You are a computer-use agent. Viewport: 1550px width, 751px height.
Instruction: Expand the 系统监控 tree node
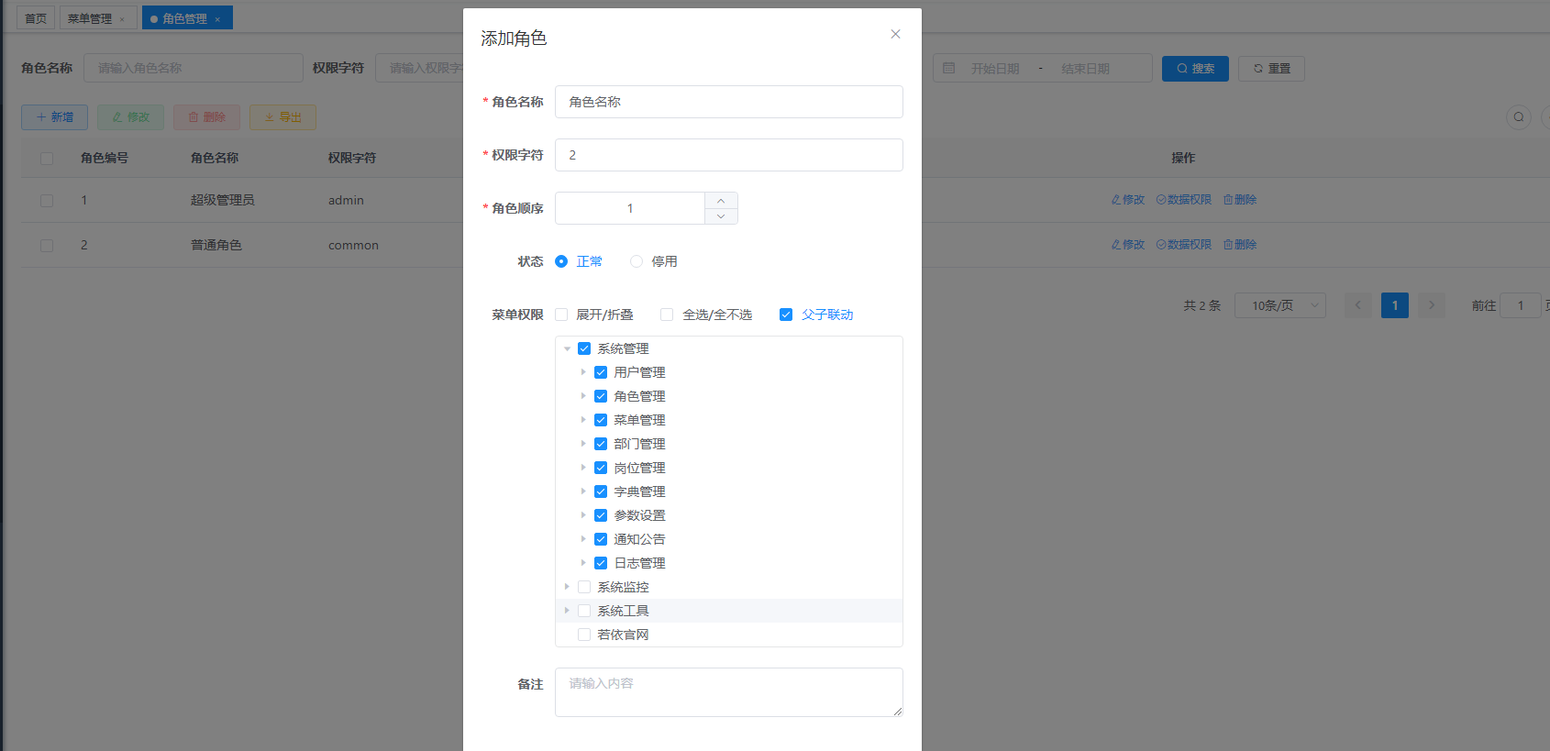point(567,587)
